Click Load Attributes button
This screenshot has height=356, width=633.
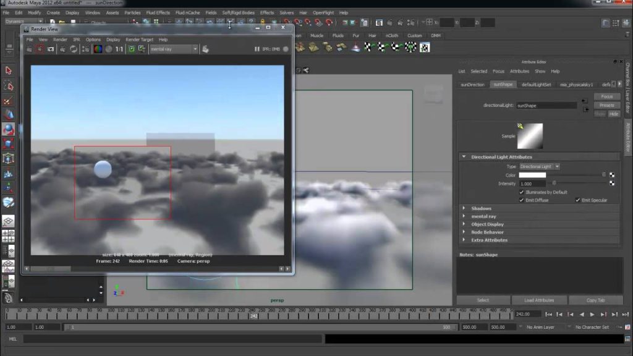coord(539,300)
